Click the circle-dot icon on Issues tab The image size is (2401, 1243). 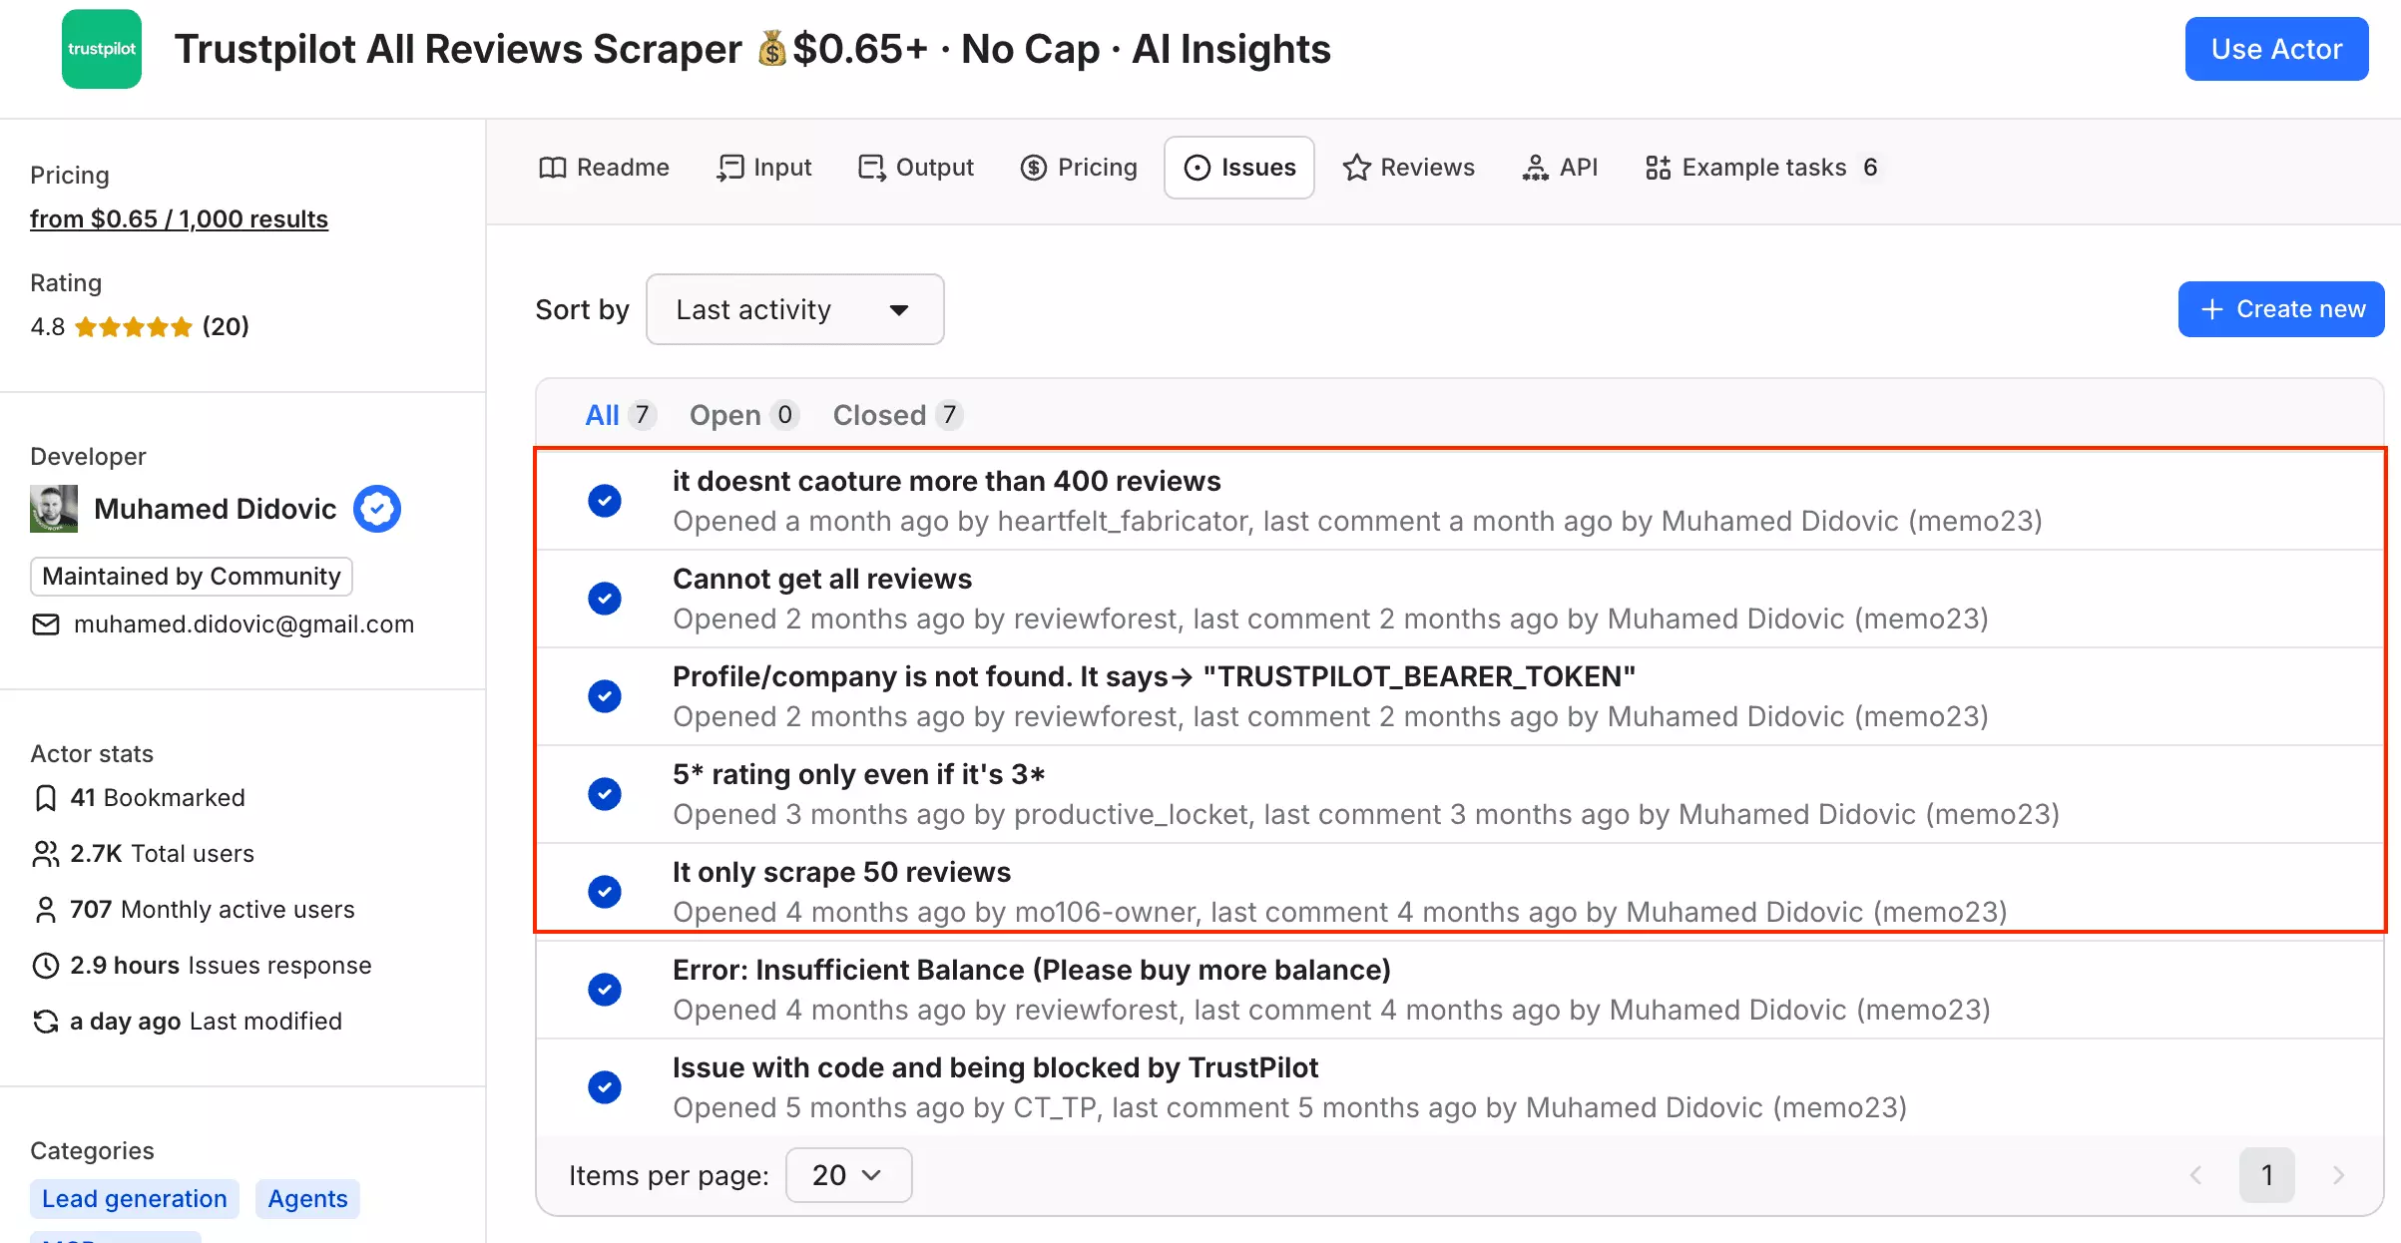tap(1197, 168)
